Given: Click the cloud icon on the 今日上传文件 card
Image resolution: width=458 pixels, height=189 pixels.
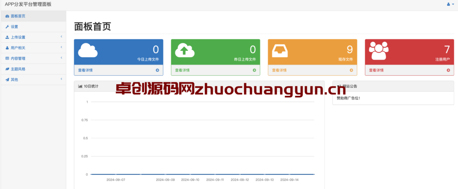Looking at the screenshot, I should coord(88,50).
